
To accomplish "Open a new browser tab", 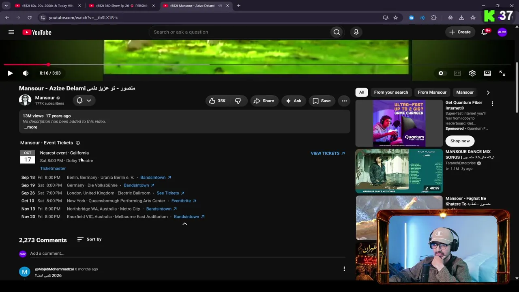I will (x=238, y=6).
